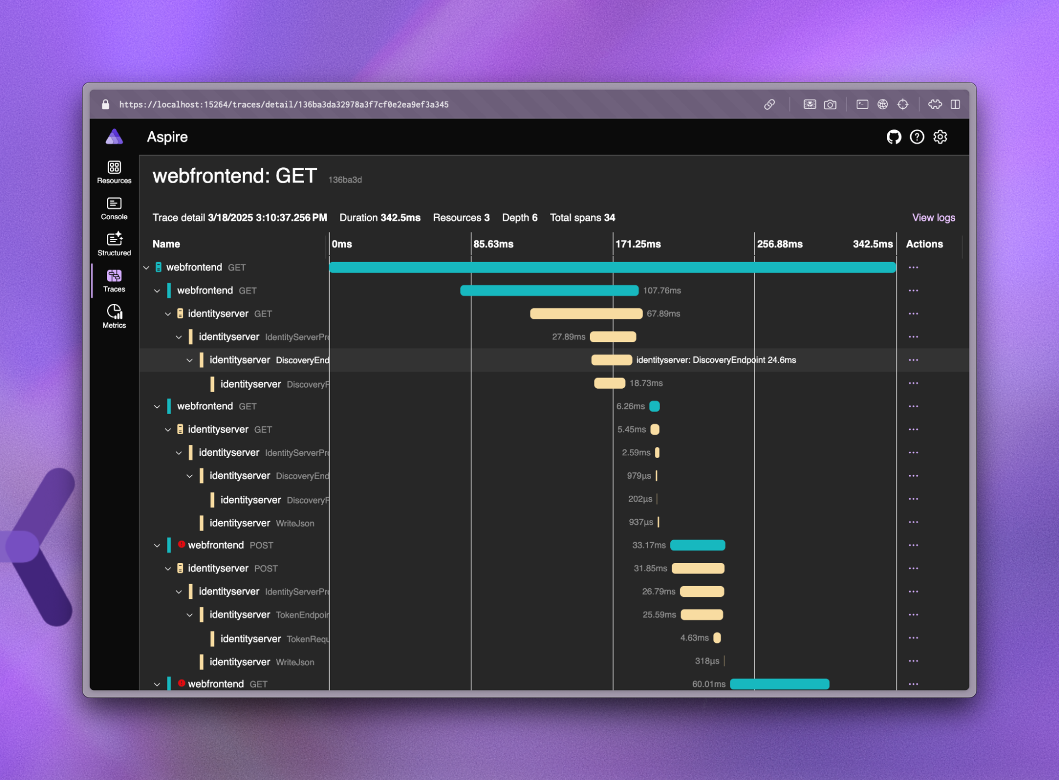Viewport: 1059px width, 780px height.
Task: Open actions menu for webfrontend POST 33.17ms span
Action: [913, 545]
